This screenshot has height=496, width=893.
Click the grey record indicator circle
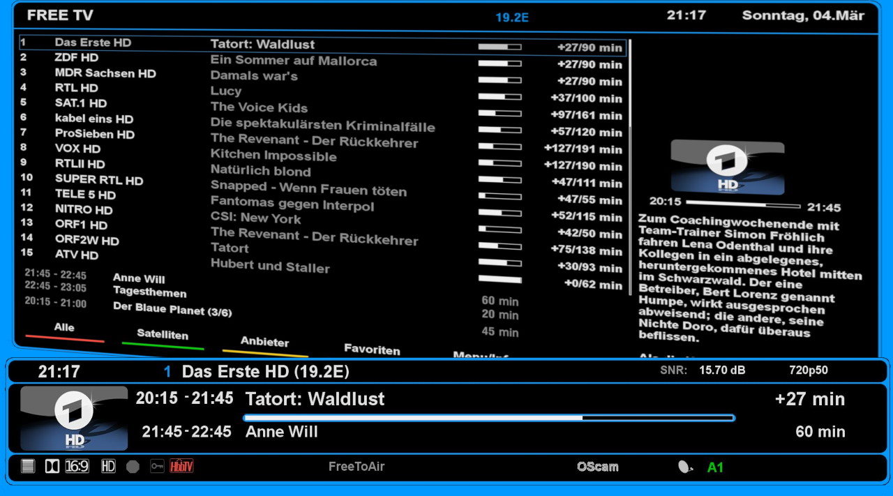(x=133, y=466)
